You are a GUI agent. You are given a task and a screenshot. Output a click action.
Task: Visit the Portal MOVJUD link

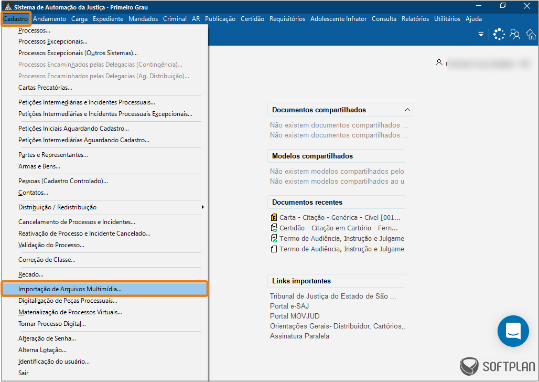[x=295, y=316]
